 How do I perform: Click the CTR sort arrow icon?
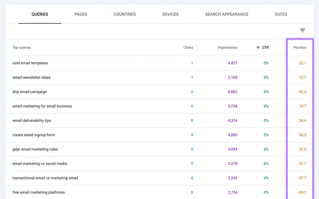[x=258, y=47]
